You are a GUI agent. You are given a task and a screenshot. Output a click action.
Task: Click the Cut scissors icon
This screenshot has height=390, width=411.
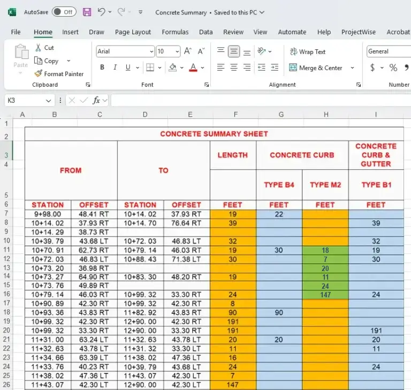tap(39, 48)
